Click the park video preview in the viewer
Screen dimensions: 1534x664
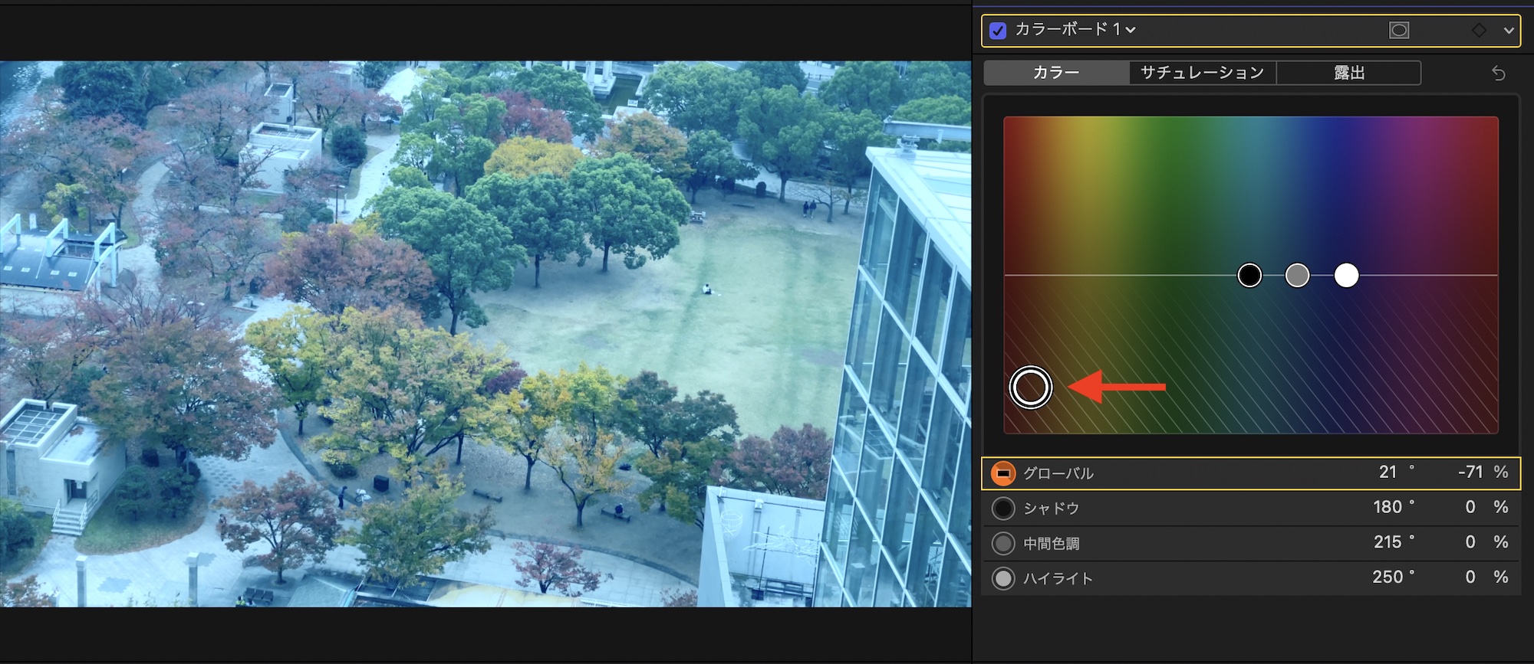(x=486, y=334)
